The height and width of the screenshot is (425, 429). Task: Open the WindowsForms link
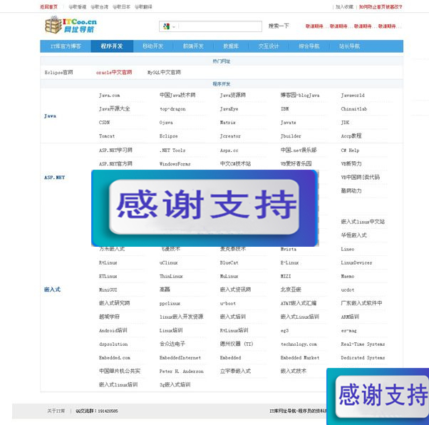[x=175, y=164]
